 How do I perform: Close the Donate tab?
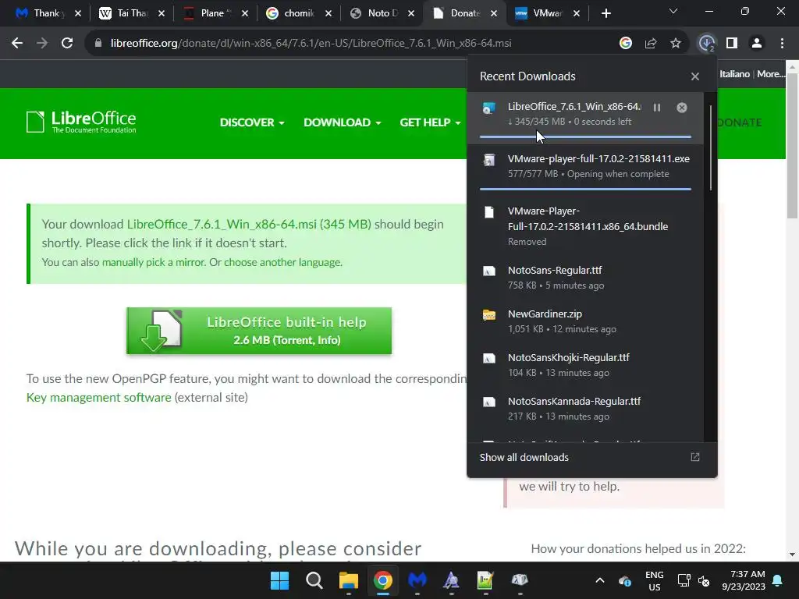pos(494,14)
